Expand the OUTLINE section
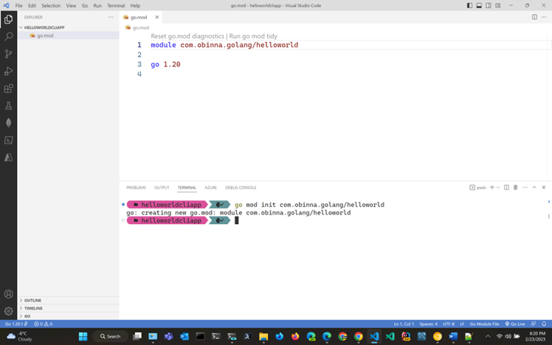Viewport: 552px width, 345px height. pos(69,300)
